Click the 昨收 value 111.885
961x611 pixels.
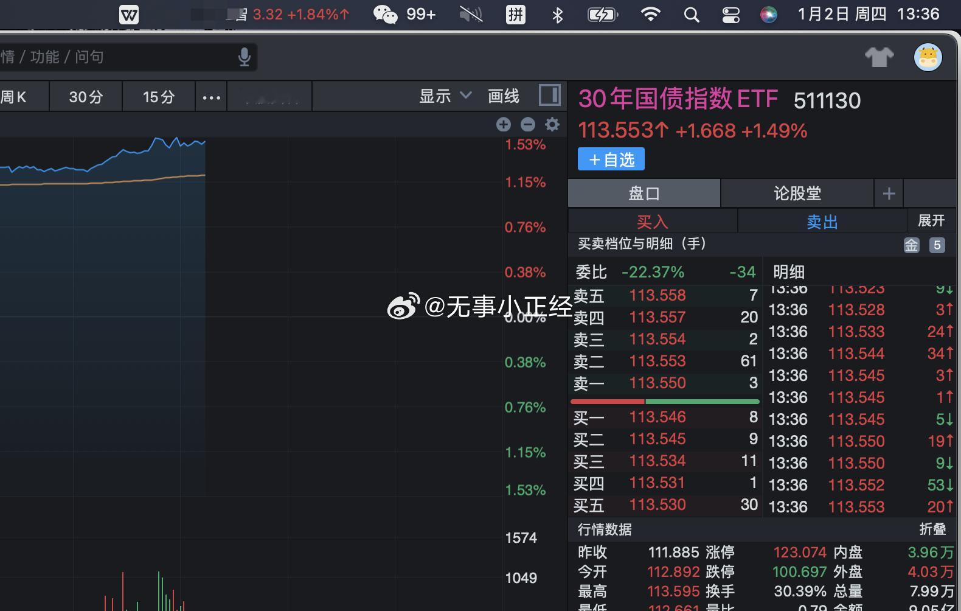pyautogui.click(x=673, y=552)
